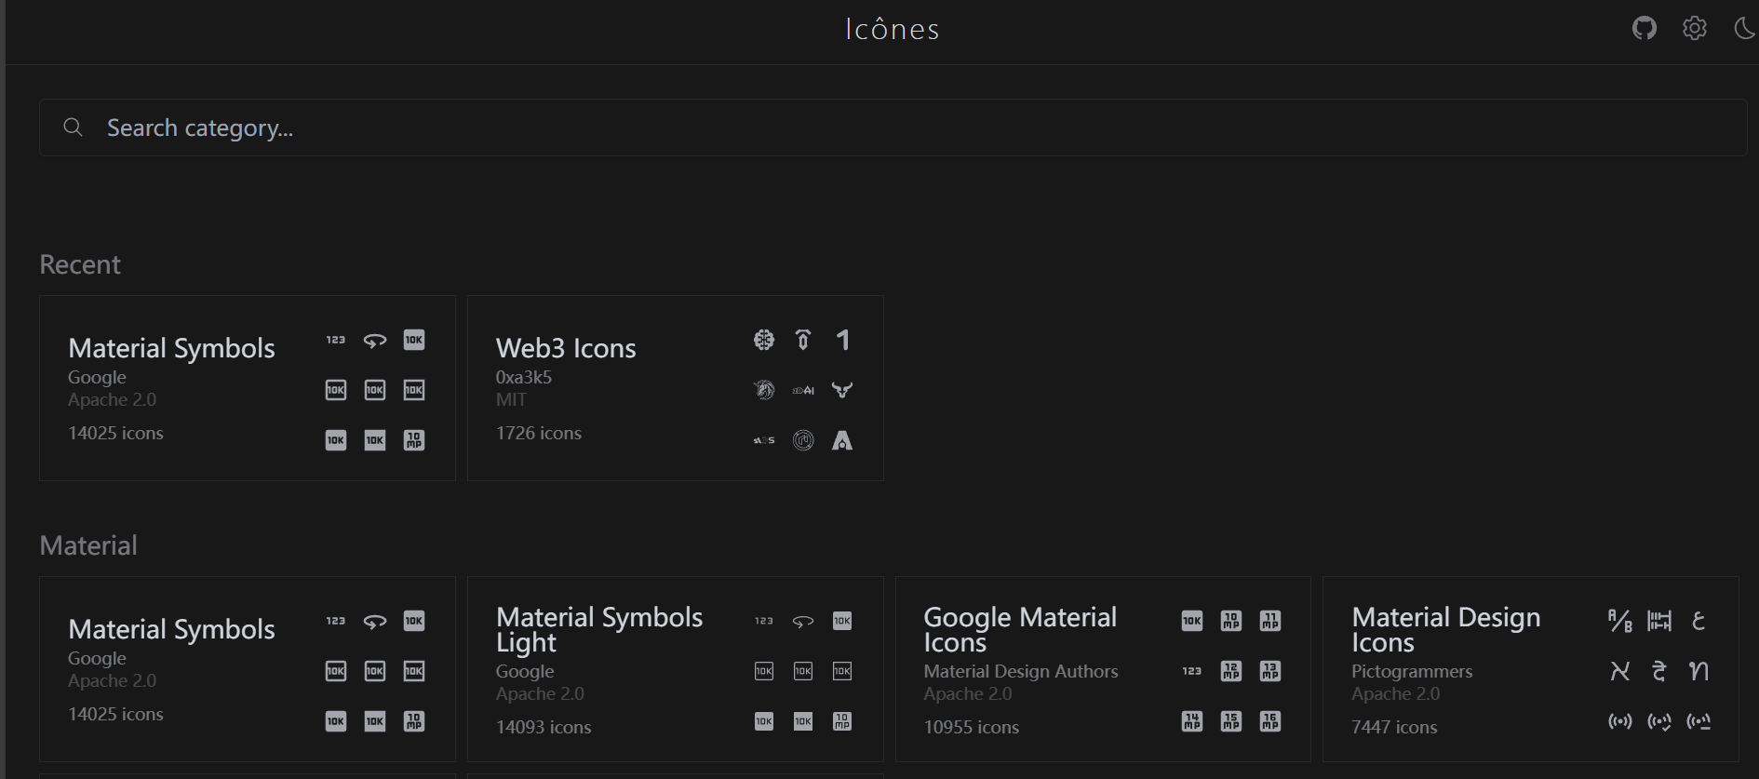The height and width of the screenshot is (779, 1759).
Task: Click the Material section heading
Action: click(88, 545)
